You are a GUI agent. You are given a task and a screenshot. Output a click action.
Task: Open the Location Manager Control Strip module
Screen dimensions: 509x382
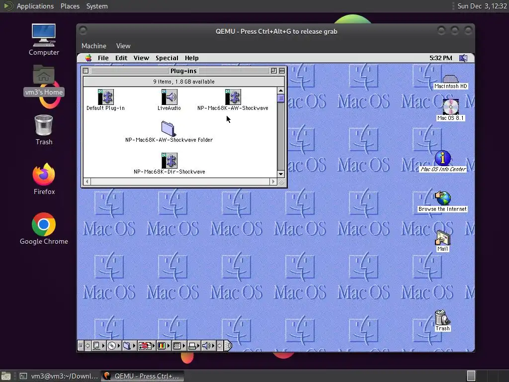(145, 346)
